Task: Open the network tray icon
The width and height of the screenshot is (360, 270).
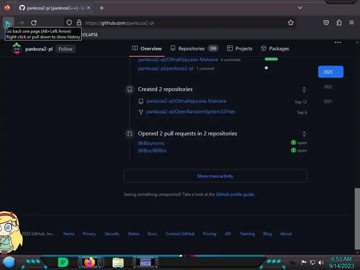Action: [312, 262]
